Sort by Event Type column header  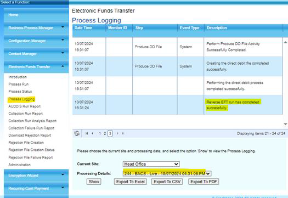(189, 28)
